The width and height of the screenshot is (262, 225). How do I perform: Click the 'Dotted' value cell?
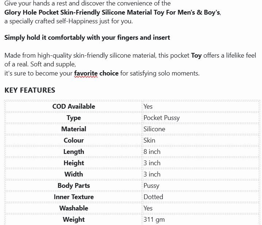[x=201, y=197]
